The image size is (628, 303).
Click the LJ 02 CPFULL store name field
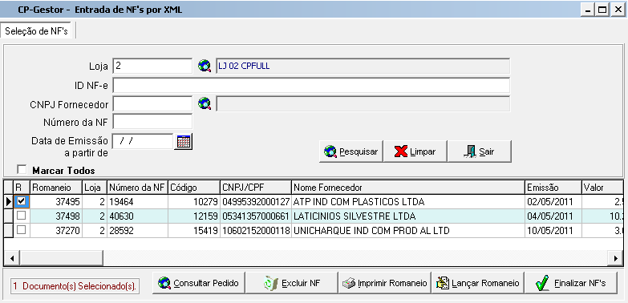(x=363, y=66)
